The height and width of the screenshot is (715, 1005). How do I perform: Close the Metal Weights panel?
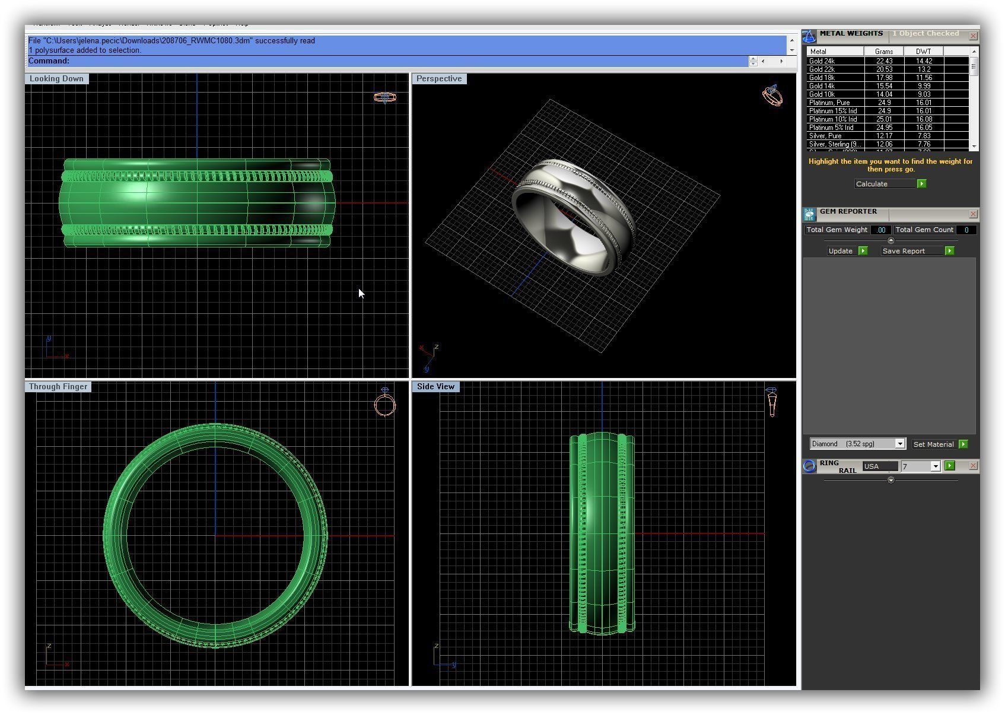974,36
